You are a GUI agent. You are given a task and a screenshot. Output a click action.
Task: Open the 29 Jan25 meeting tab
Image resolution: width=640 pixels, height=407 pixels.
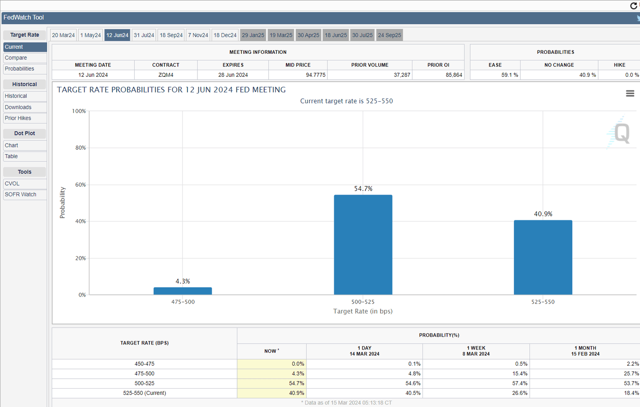point(253,35)
